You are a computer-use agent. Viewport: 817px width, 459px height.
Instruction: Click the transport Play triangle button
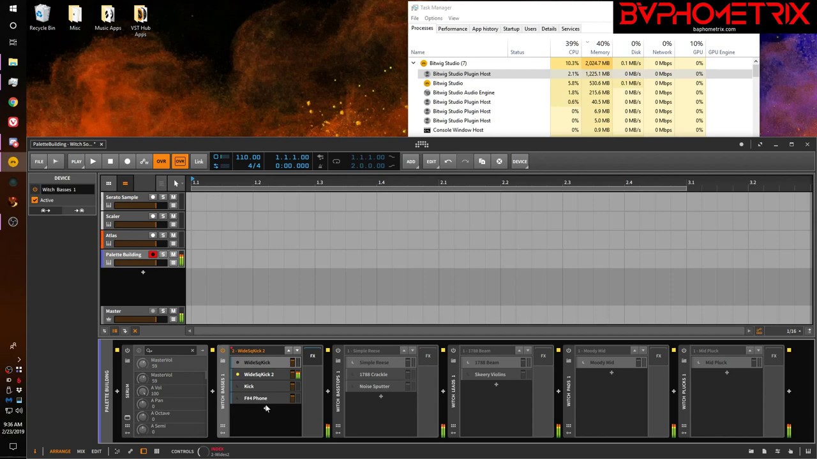click(x=93, y=161)
